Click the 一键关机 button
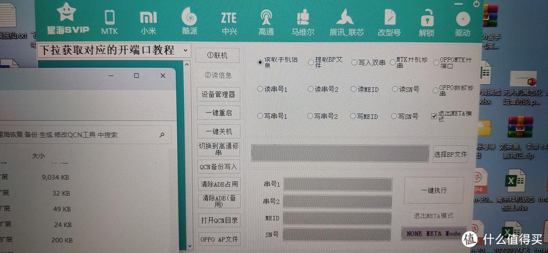 pos(219,132)
